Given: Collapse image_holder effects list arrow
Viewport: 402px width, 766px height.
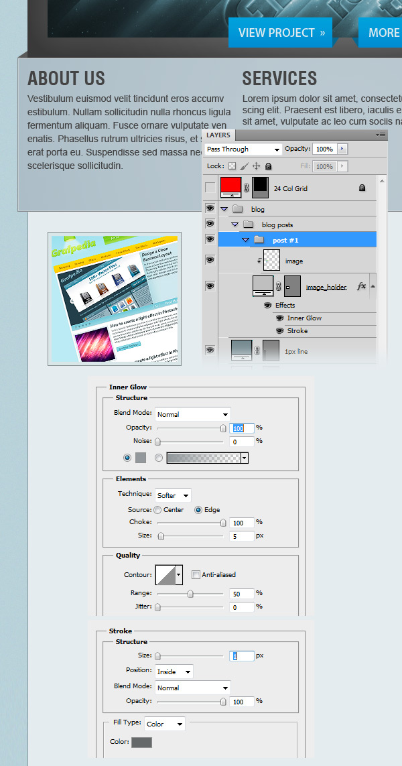Looking at the screenshot, I should (x=373, y=286).
